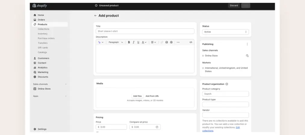Click the Settings gear icon
305x135 pixels.
pos(35,129)
